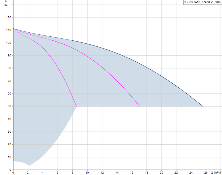The image size is (222, 175).
Task: Click the H-axis tick label '120'
Action: (9, 17)
